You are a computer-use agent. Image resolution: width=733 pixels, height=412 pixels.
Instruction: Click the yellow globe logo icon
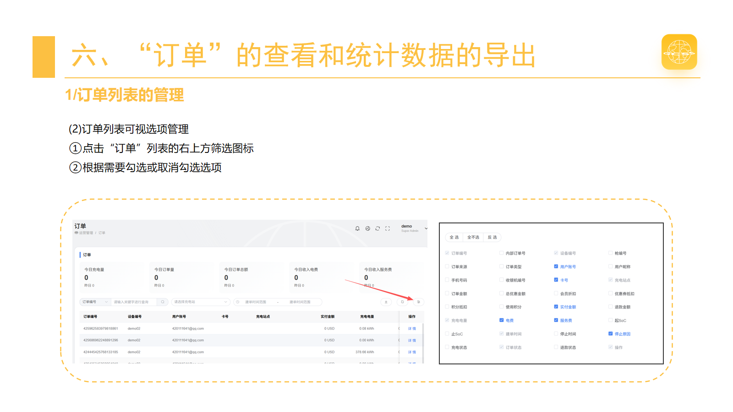click(679, 52)
